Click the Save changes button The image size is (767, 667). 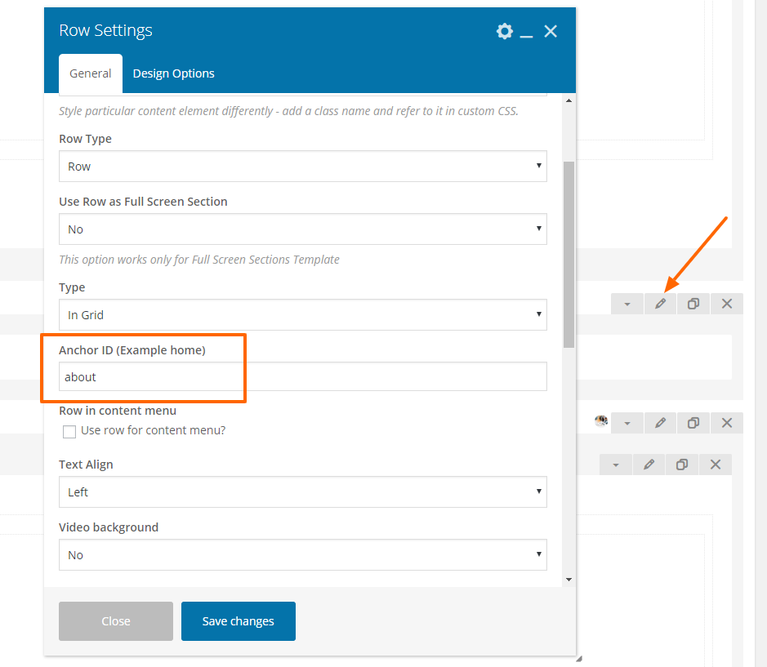(x=239, y=621)
